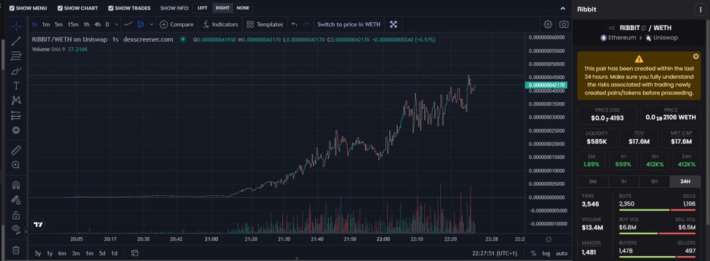
Task: Open the go-to-date calendar icon
Action: pyautogui.click(x=134, y=253)
